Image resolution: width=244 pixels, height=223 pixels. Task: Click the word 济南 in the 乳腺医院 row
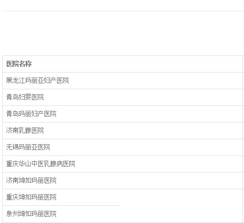pos(13,131)
